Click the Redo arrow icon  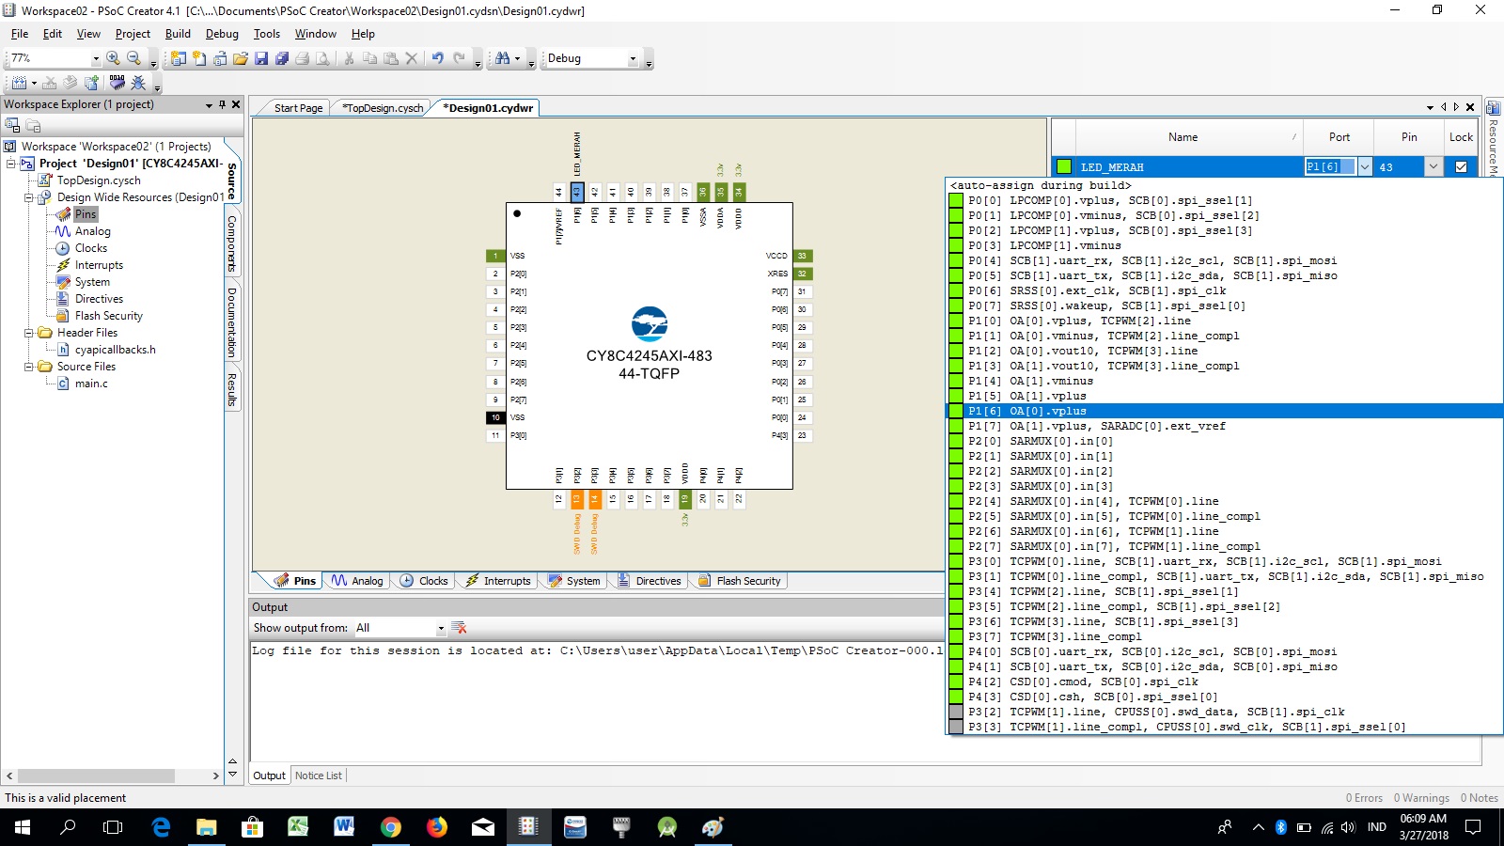tap(459, 58)
